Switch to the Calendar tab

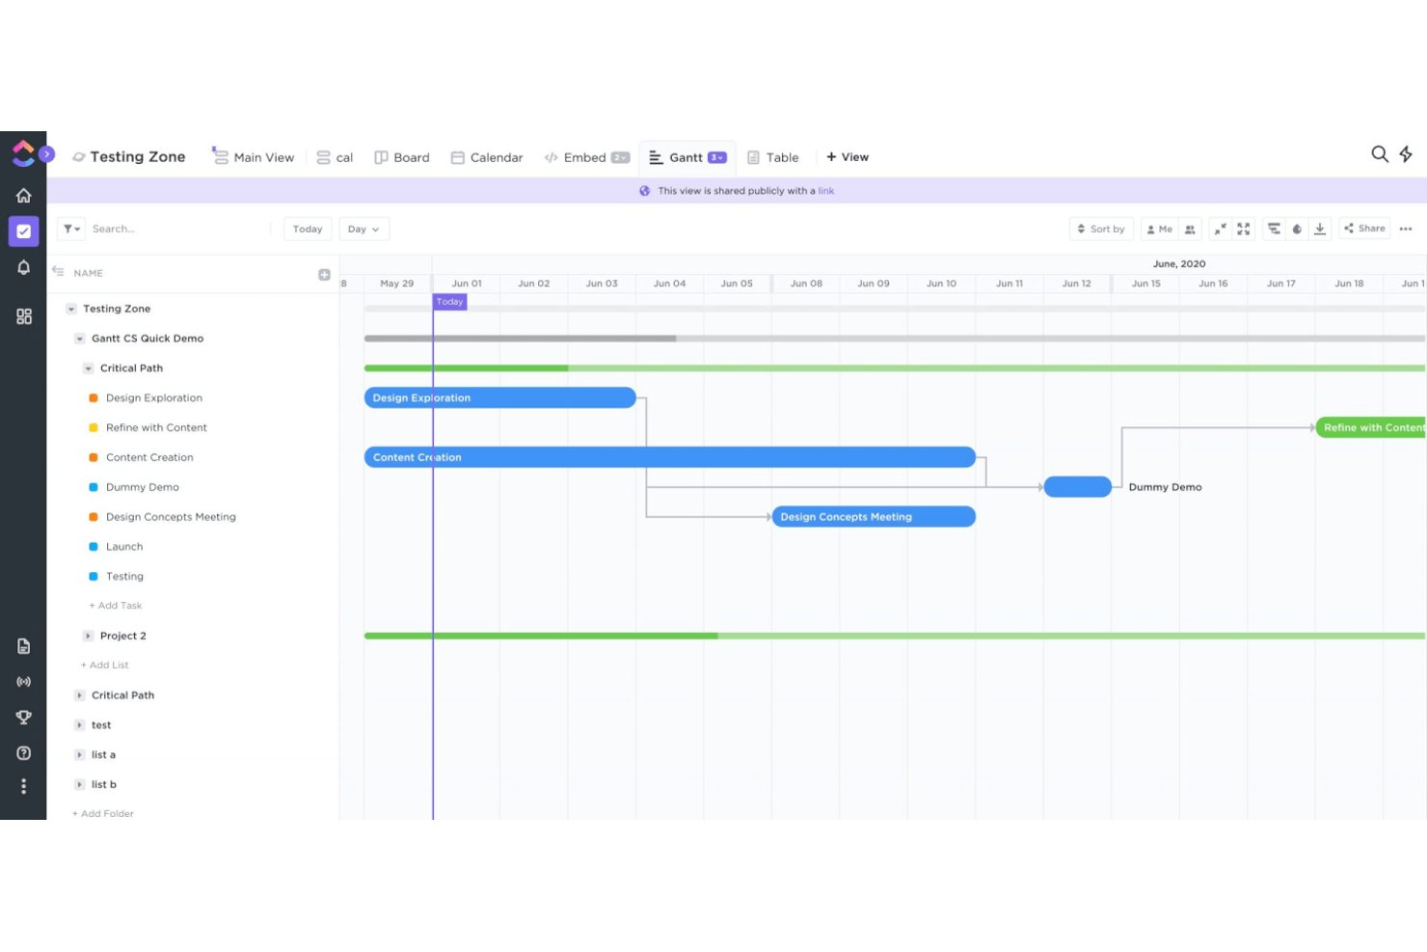pos(487,157)
